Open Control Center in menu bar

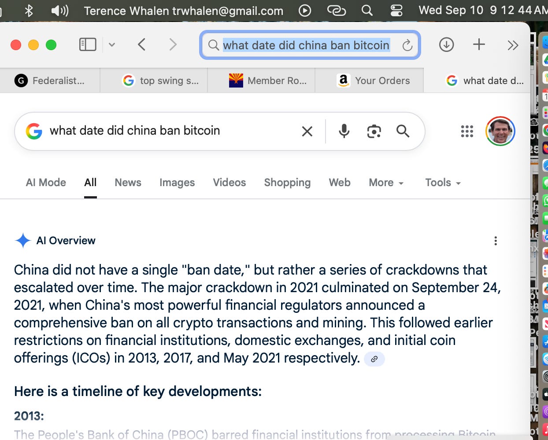(x=396, y=10)
